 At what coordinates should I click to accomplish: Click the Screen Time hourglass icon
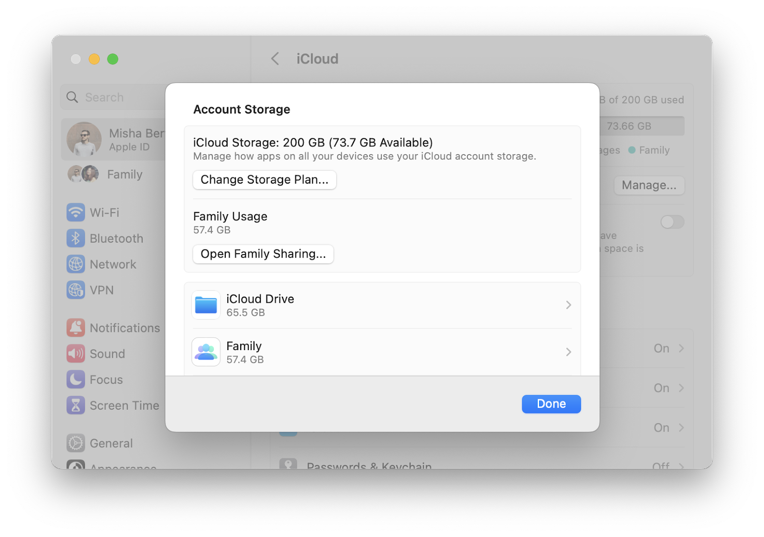(x=75, y=405)
